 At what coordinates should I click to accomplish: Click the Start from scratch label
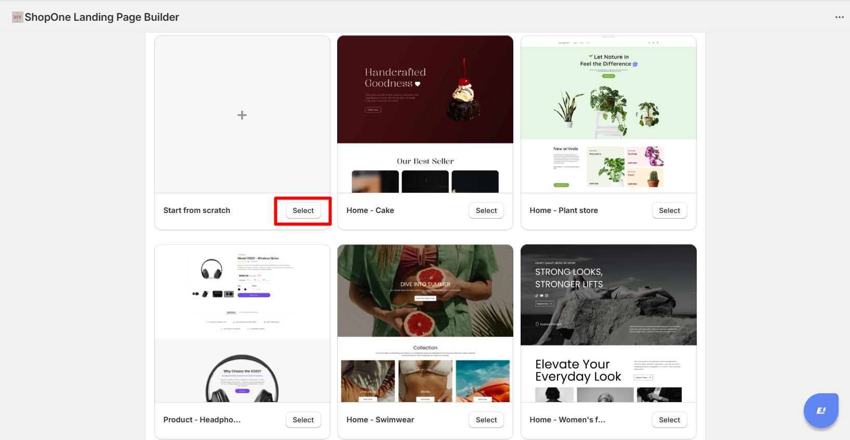point(197,210)
